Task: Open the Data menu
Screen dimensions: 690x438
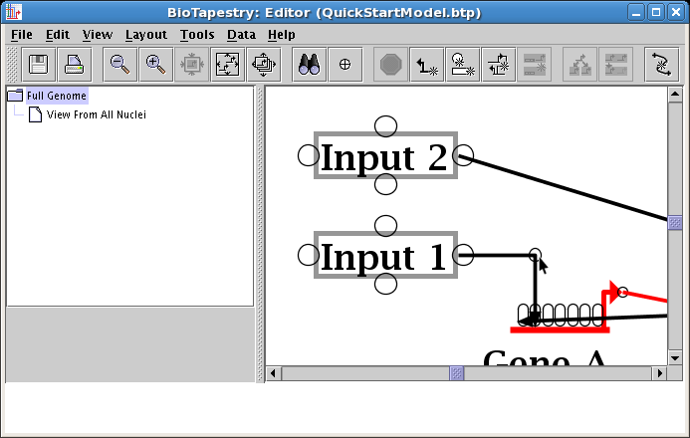Action: pyautogui.click(x=241, y=34)
